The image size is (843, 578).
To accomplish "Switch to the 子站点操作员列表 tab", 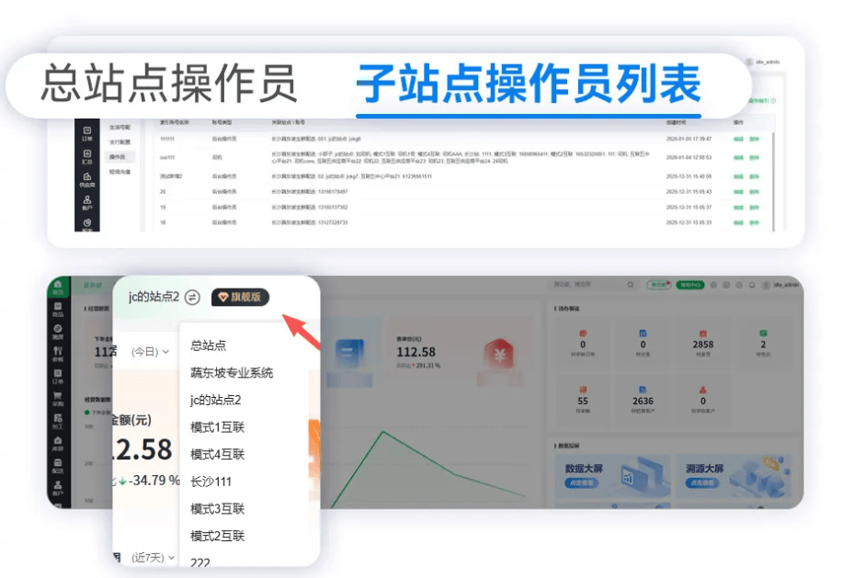I will (x=529, y=84).
